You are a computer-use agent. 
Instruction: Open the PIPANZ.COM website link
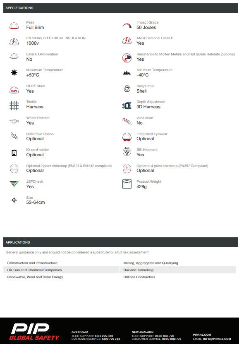pos(202,334)
